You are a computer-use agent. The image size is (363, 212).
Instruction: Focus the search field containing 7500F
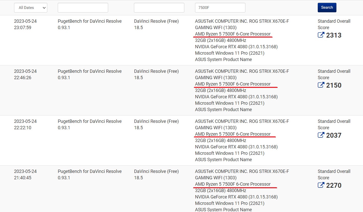click(x=220, y=8)
